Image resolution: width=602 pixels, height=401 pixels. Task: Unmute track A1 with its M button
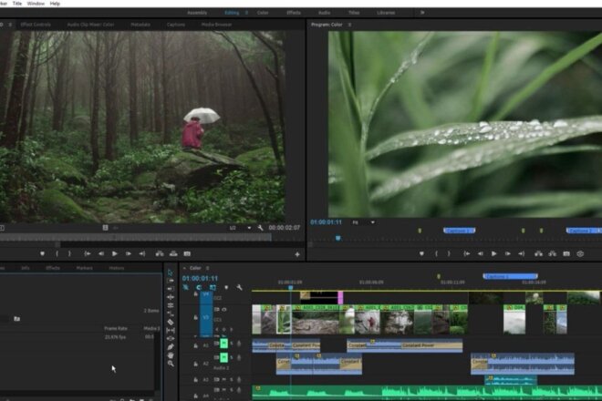pyautogui.click(x=223, y=344)
